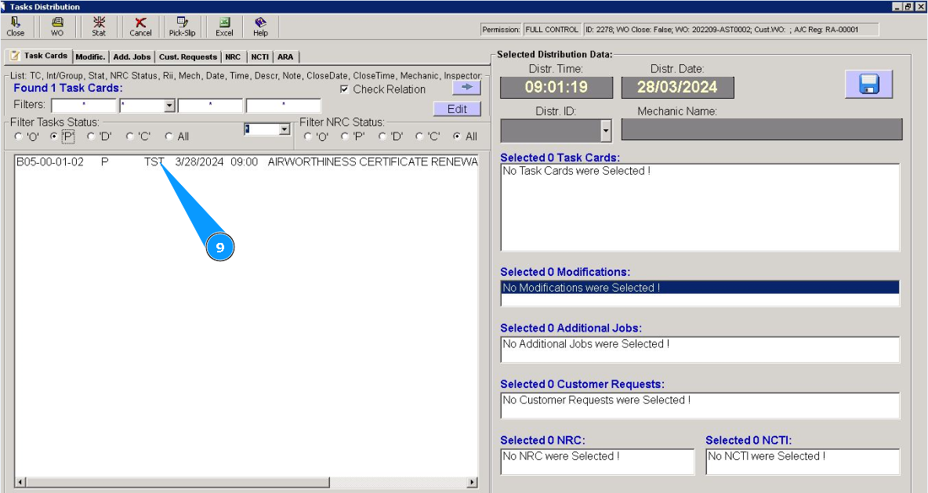Open the dropdown right of Filter Tasks Status
This screenshot has height=493, width=928.
point(284,129)
